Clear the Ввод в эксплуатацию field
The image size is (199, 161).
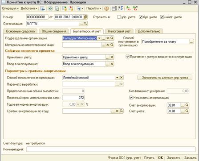(112, 64)
